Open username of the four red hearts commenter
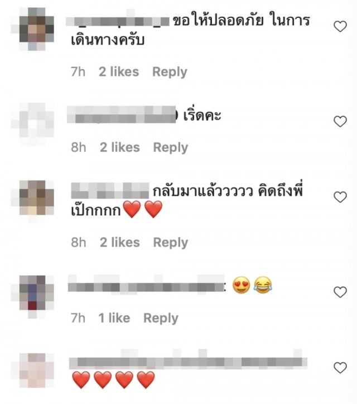This screenshot has height=404, width=357. click(188, 362)
